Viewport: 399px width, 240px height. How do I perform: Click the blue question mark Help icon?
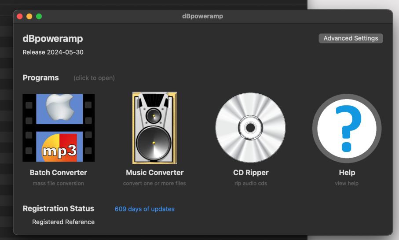point(347,129)
